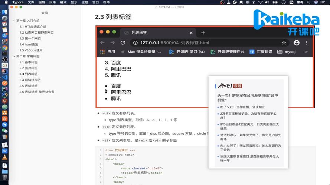Viewport: 330px width, 185px height.
Task: Jump to 1.4 html语法 heading
Action: tap(29, 44)
